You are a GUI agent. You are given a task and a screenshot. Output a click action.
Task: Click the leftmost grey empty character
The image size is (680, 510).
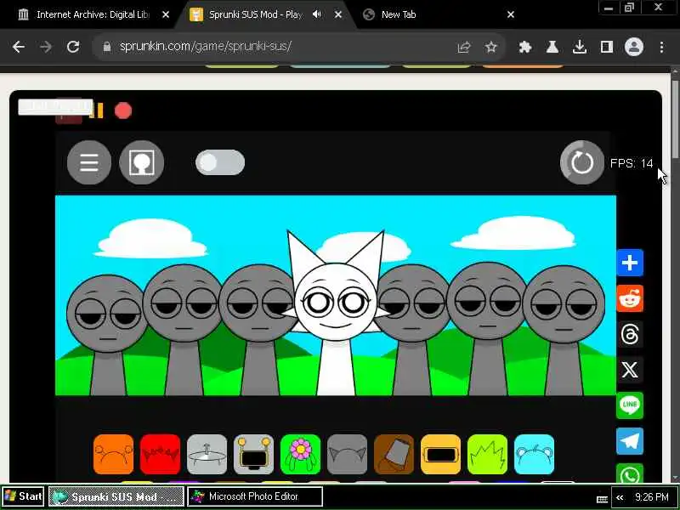[107, 334]
